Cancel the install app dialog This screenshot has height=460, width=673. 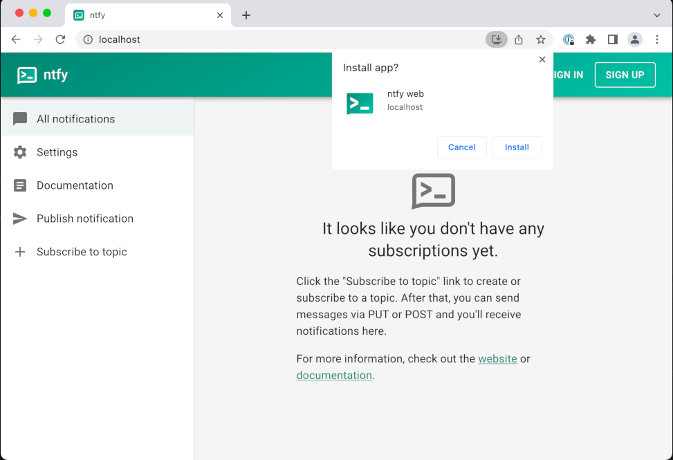[x=461, y=147]
